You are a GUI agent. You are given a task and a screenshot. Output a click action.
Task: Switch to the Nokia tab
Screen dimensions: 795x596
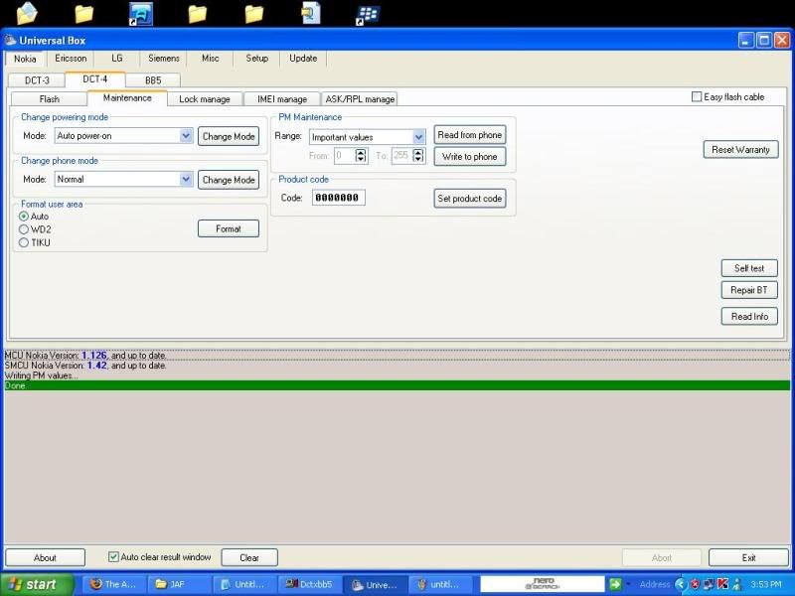pos(25,59)
